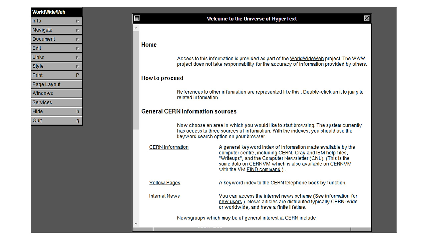Choose Quit in the WorldWideWeb menu

pos(56,120)
